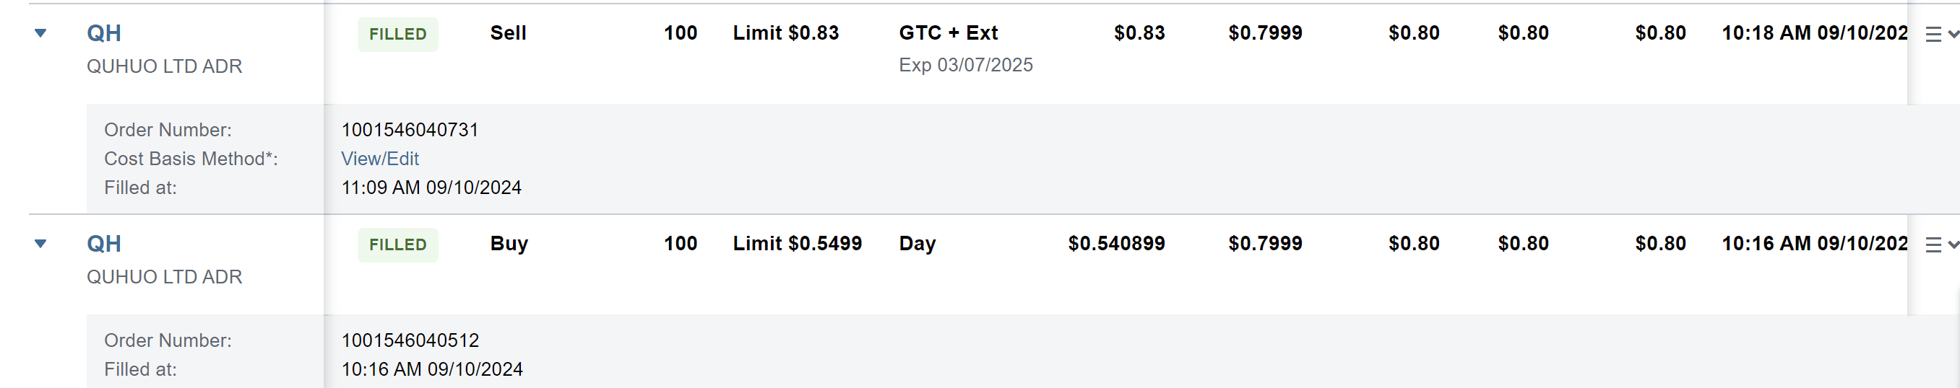1960x388 pixels.
Task: Click the Exp 03/07/2025 expiration date
Action: [x=965, y=66]
